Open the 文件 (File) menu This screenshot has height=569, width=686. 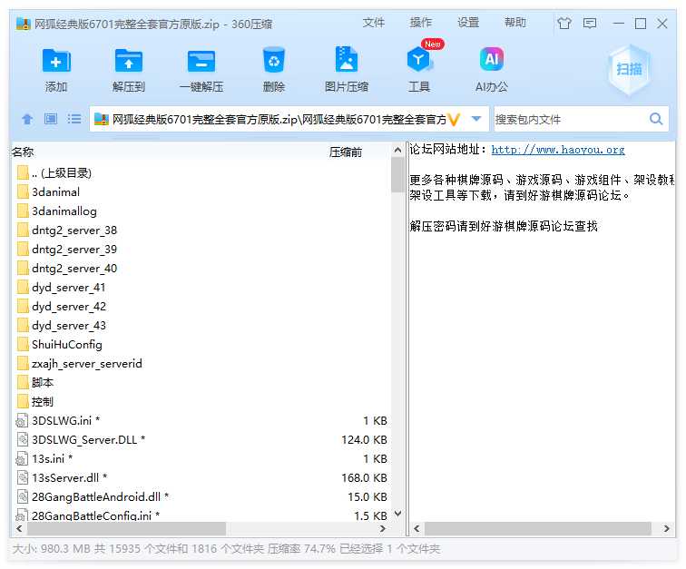pyautogui.click(x=373, y=23)
